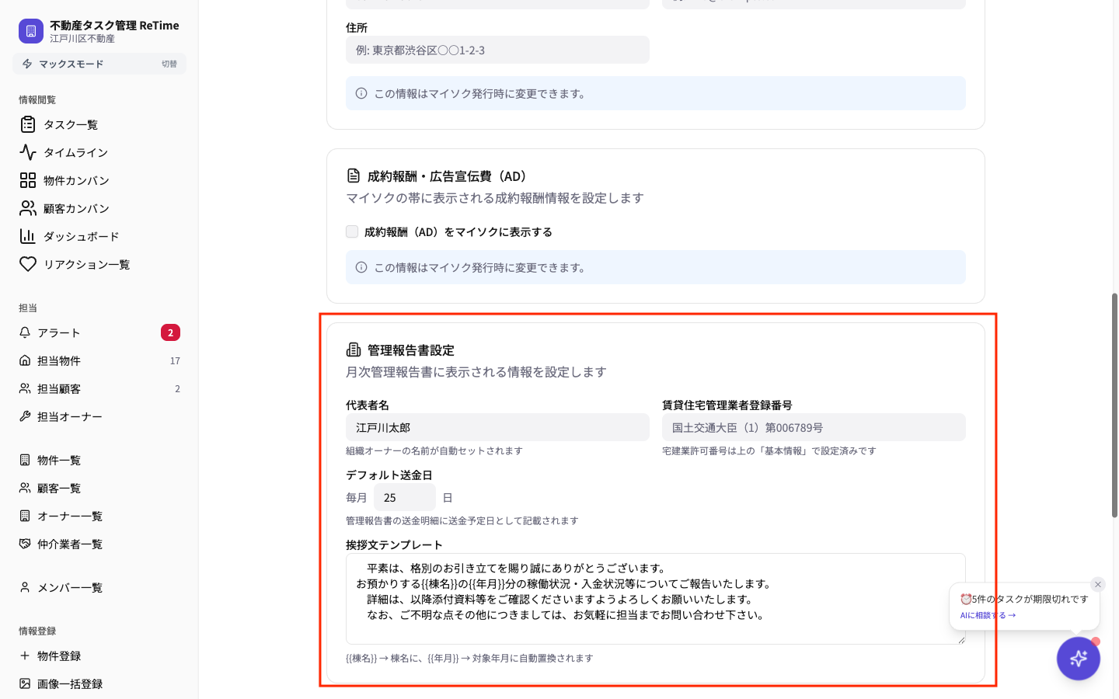Click the 物件カンバン grid icon
The image size is (1119, 699).
point(28,180)
